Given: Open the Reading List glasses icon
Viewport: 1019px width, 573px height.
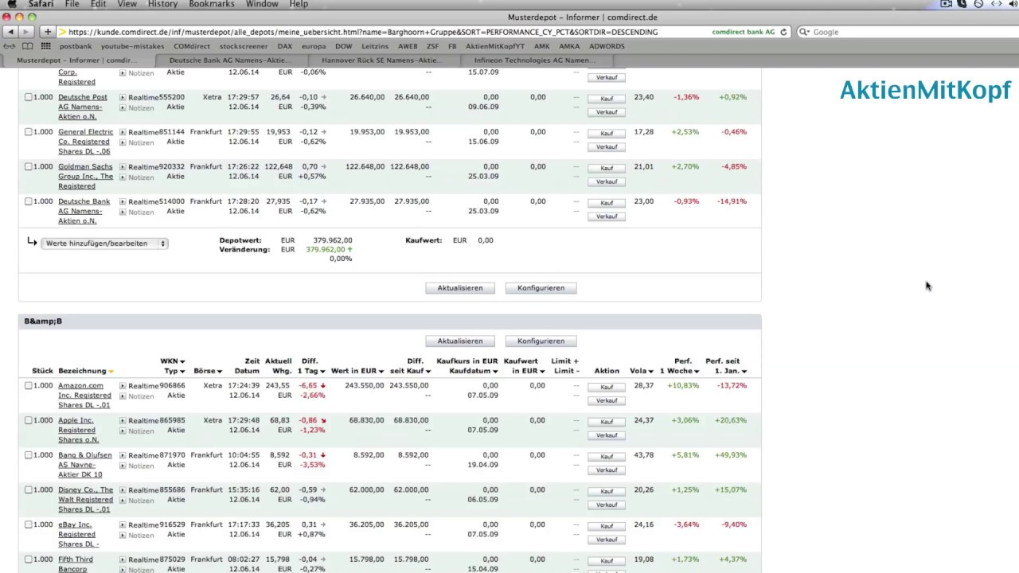Looking at the screenshot, I should [x=10, y=46].
